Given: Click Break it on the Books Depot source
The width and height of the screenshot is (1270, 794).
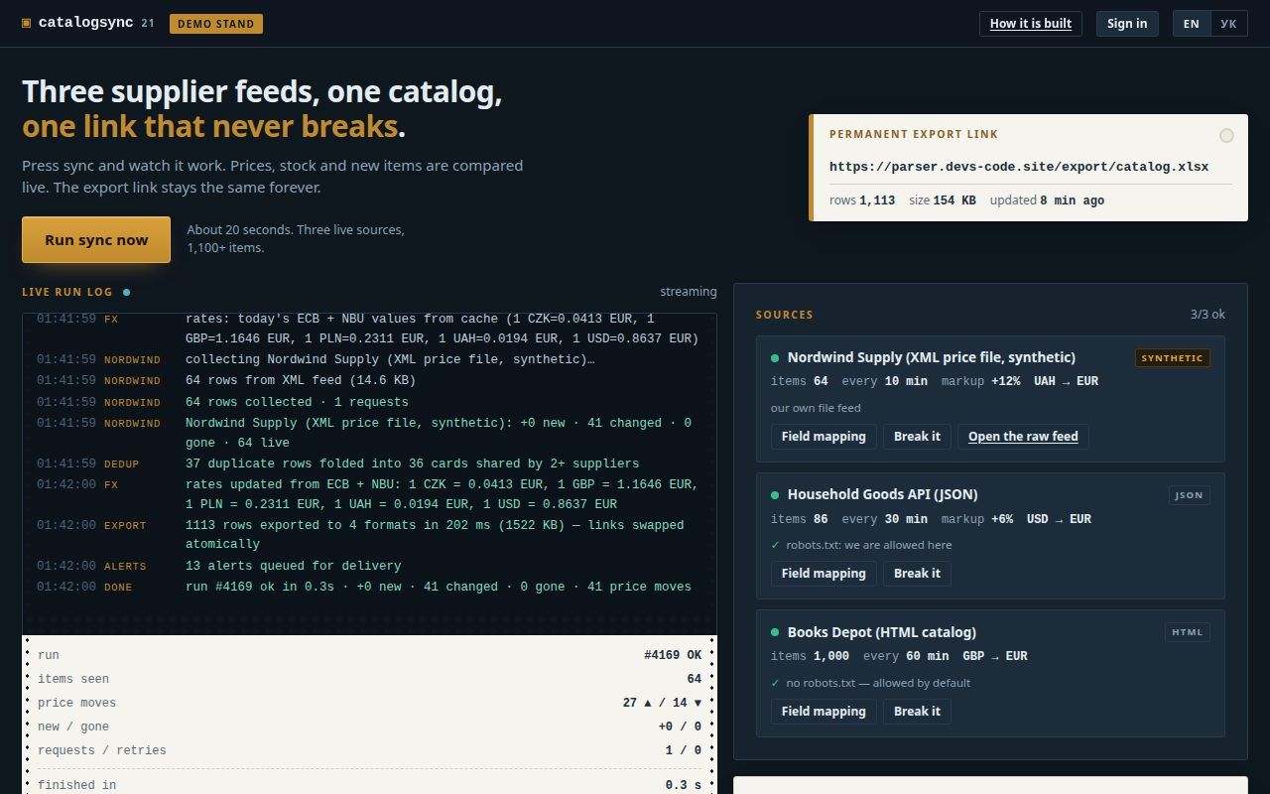Looking at the screenshot, I should point(917,712).
